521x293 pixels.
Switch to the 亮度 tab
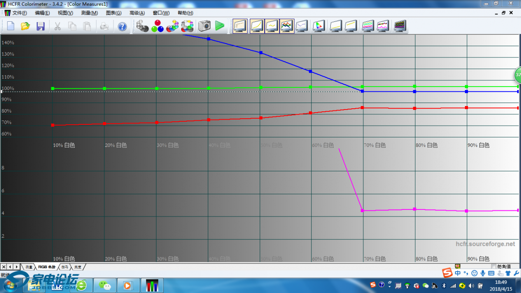[77, 267]
